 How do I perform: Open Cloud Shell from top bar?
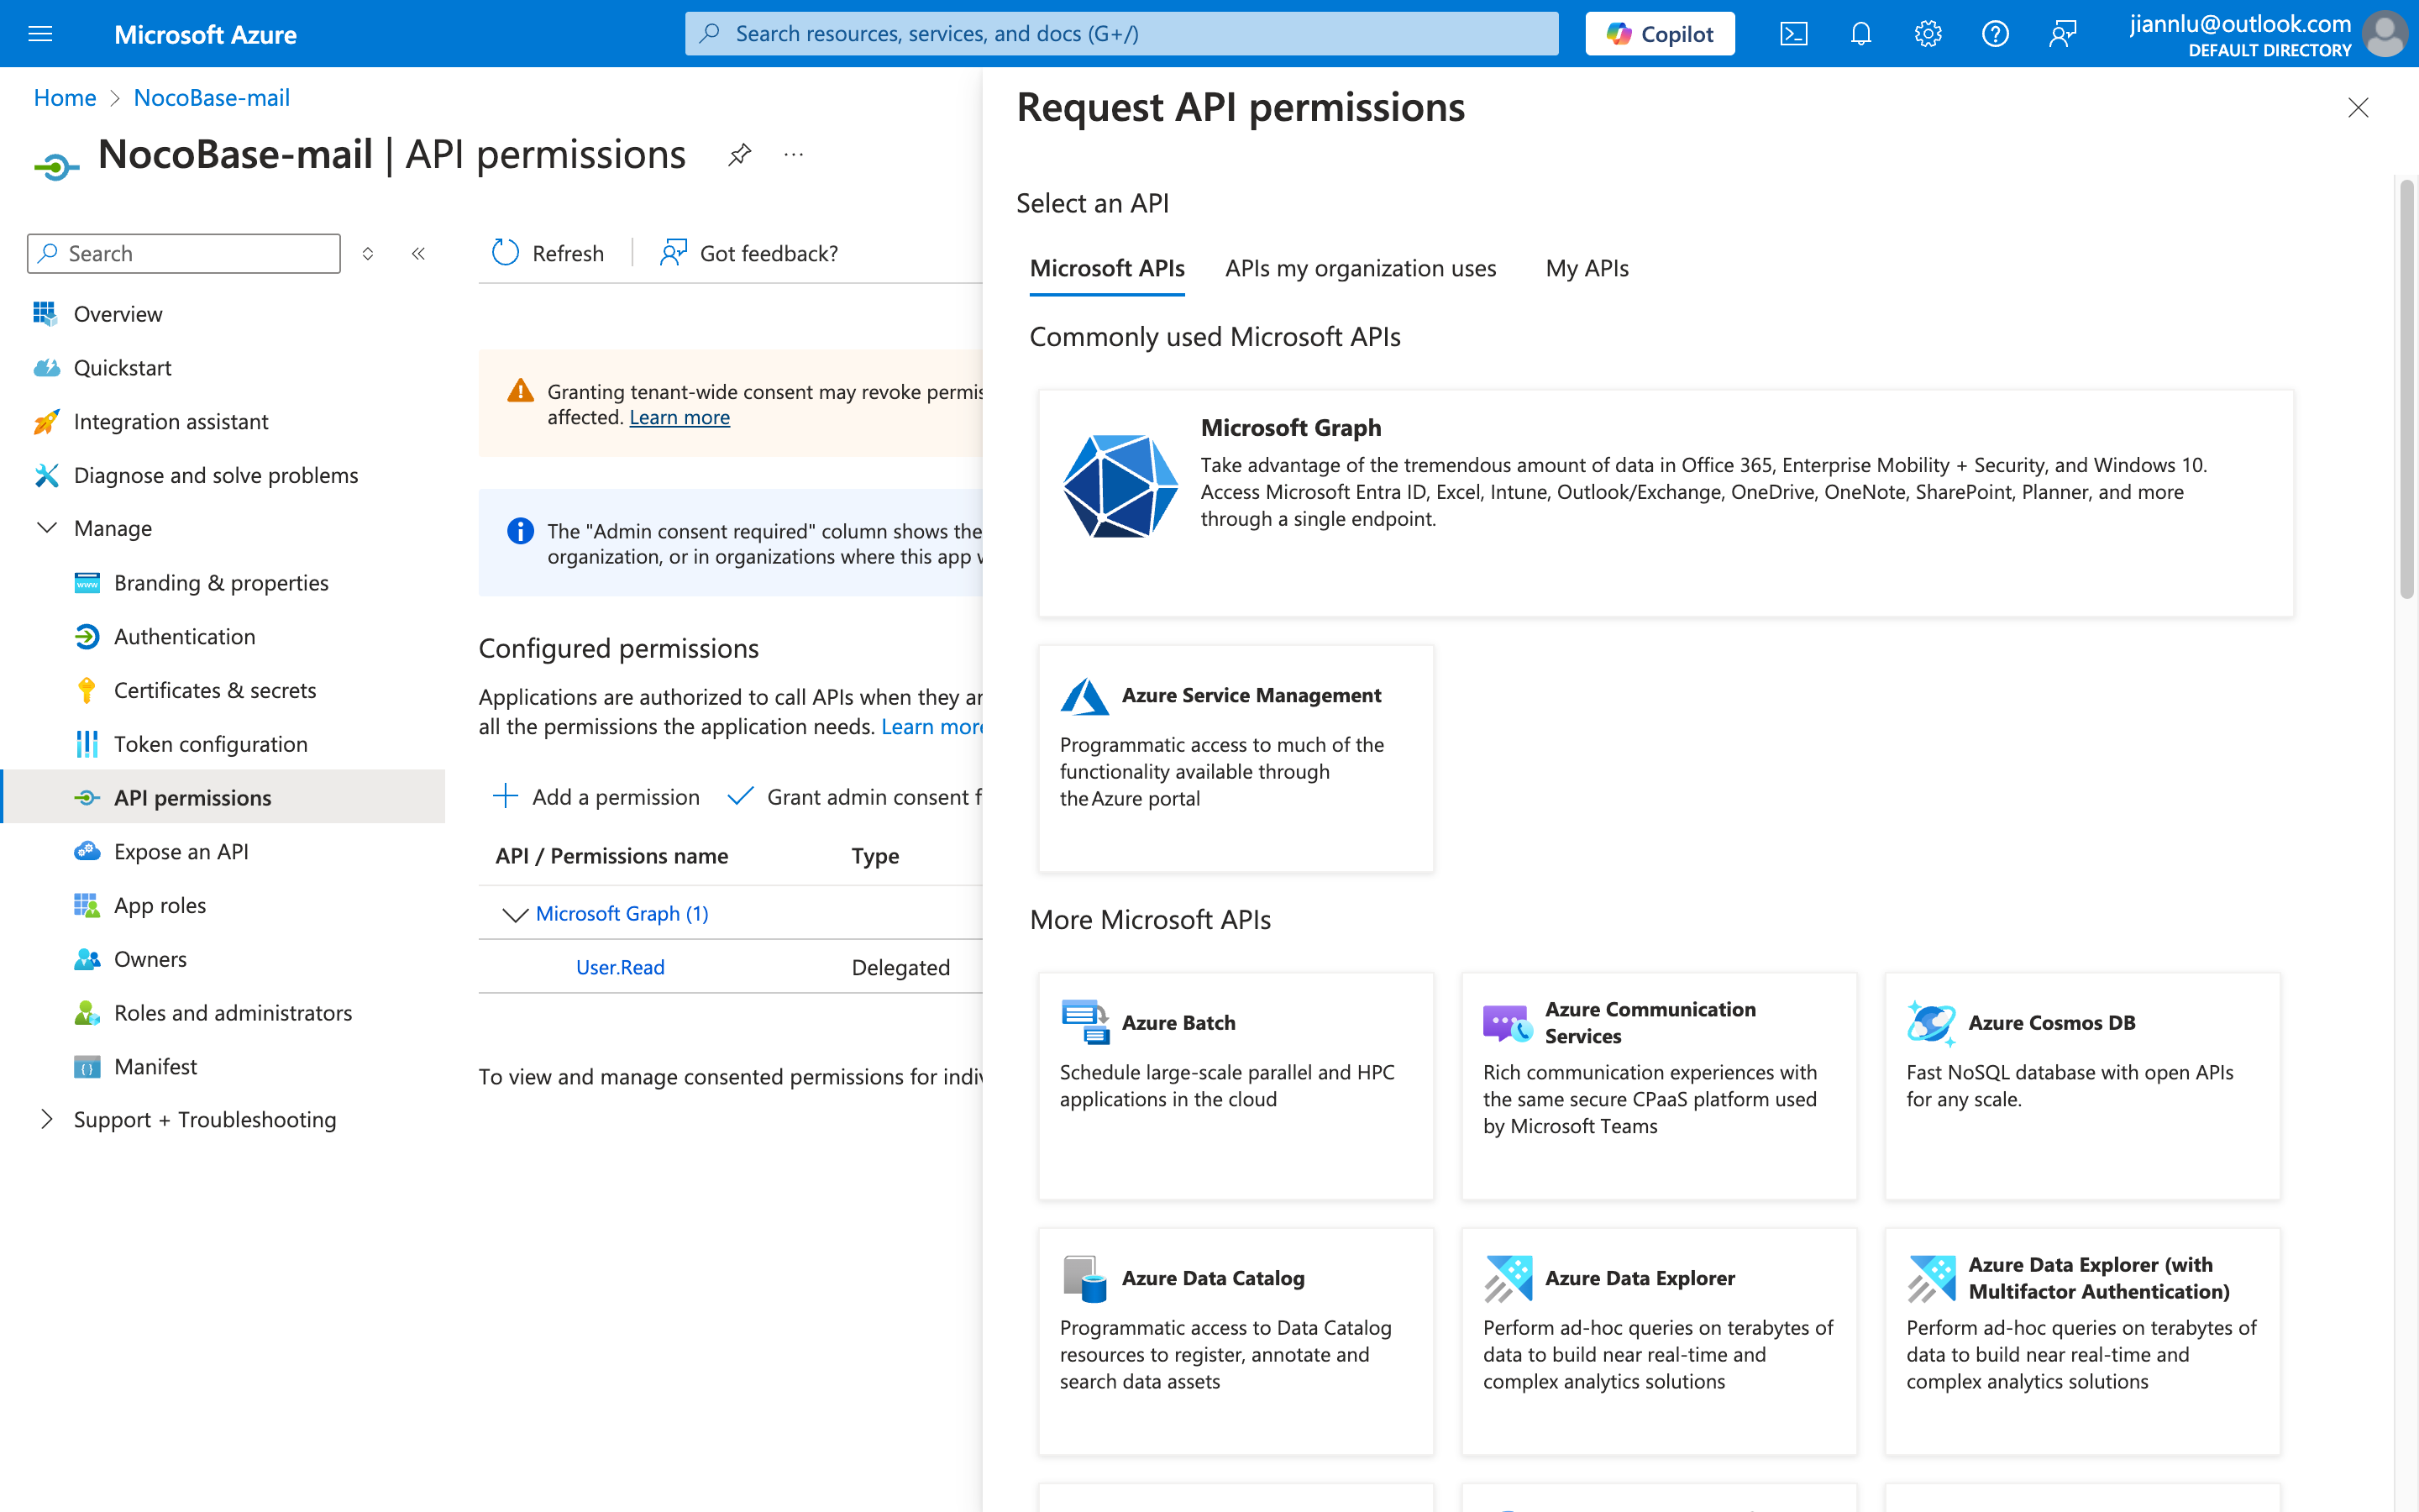pyautogui.click(x=1793, y=34)
